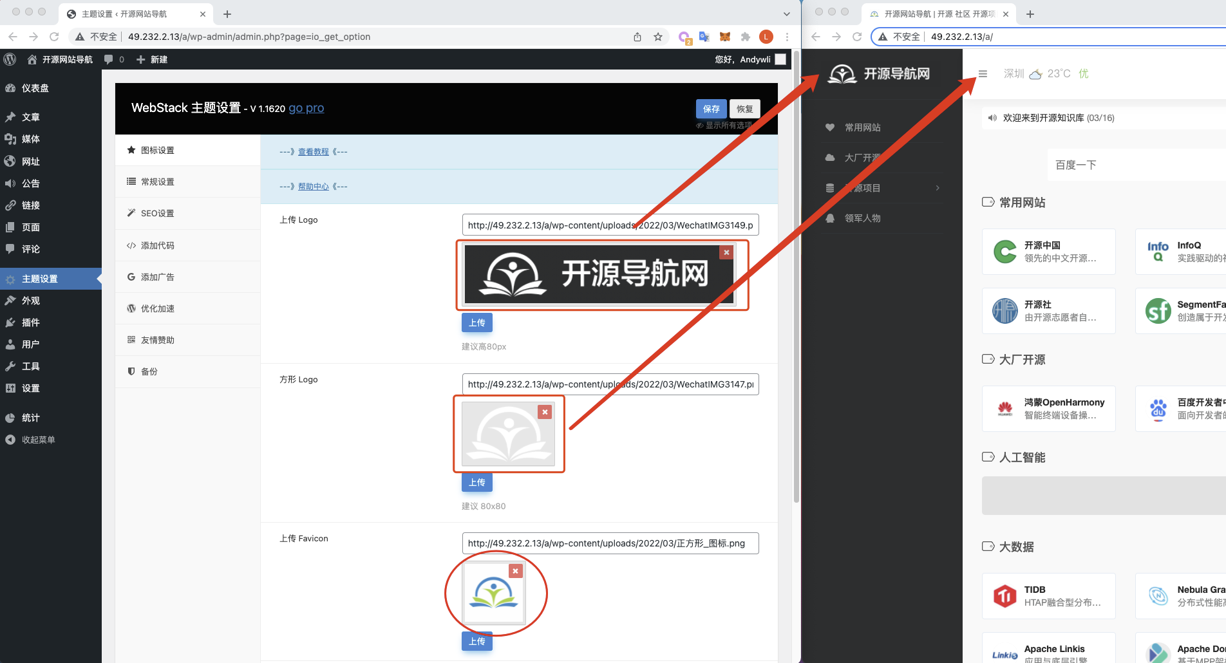Remove the Favicon image with the X

point(515,571)
